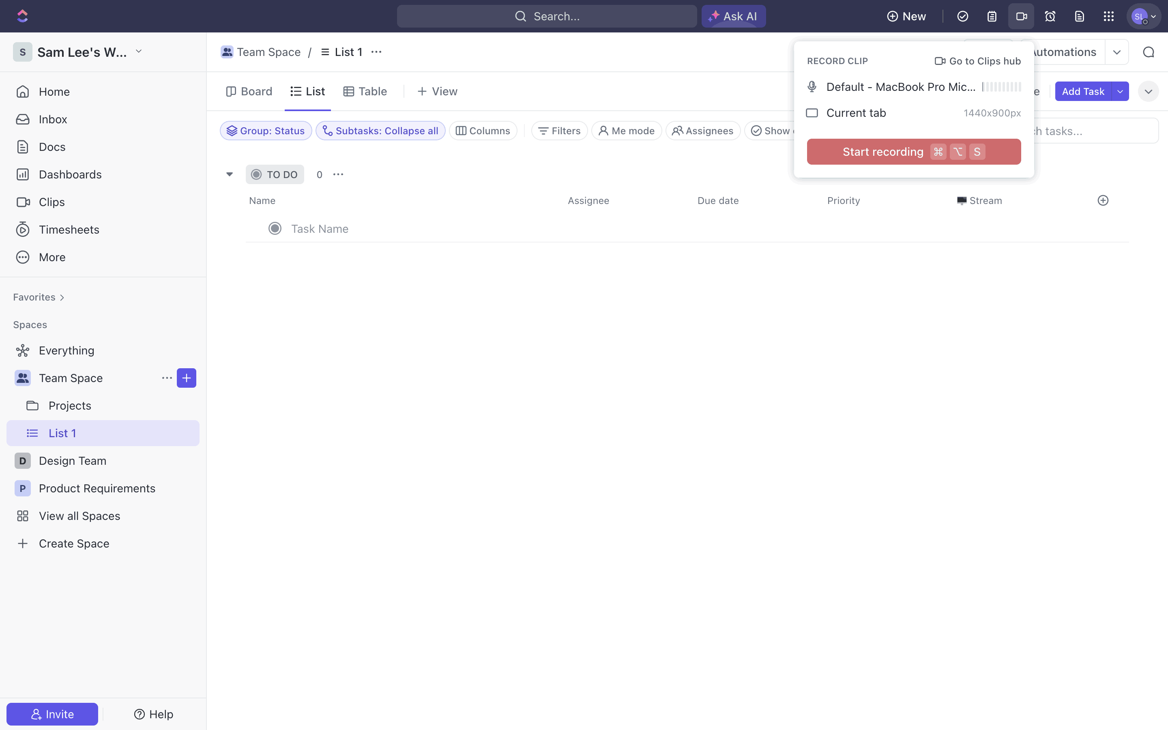Click the microphone level meter
The width and height of the screenshot is (1168, 730).
pyautogui.click(x=1001, y=87)
